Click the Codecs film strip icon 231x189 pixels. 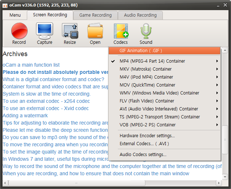tap(121, 31)
